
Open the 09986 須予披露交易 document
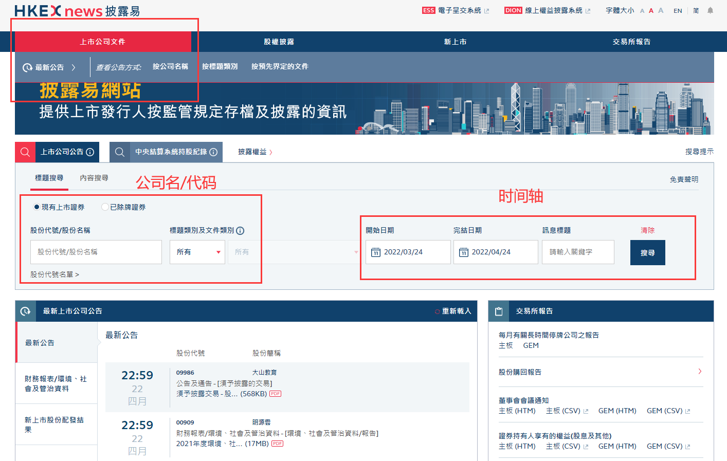[x=222, y=394]
